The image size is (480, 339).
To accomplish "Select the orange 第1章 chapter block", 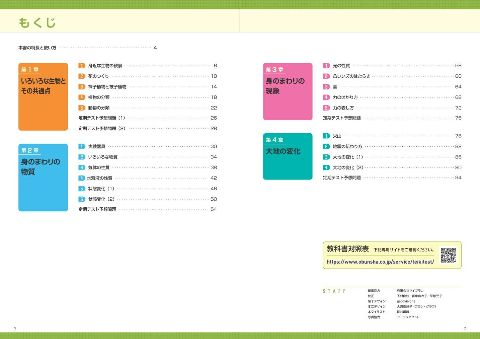I will [x=43, y=97].
